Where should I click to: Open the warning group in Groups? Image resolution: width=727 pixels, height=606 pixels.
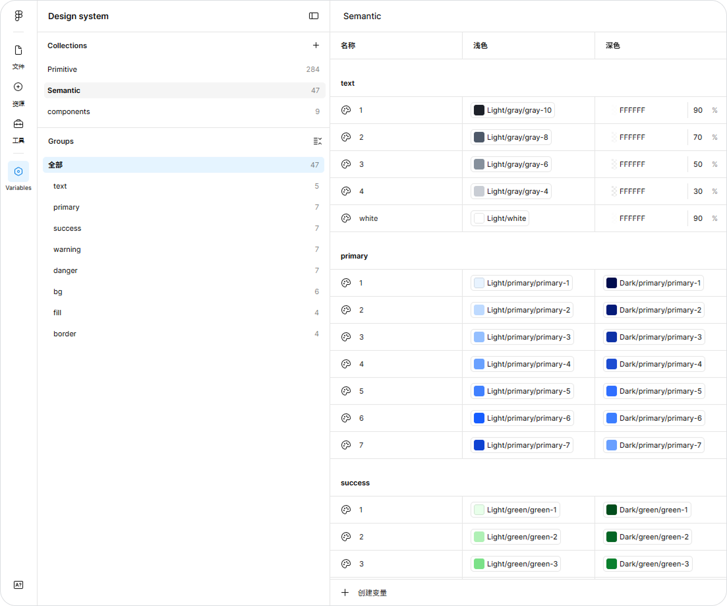pyautogui.click(x=184, y=249)
